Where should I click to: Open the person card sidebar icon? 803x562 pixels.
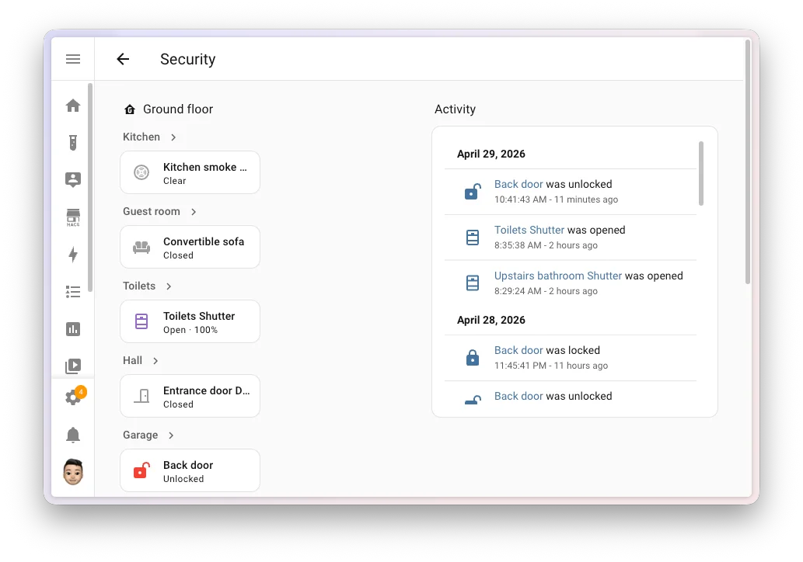coord(73,180)
